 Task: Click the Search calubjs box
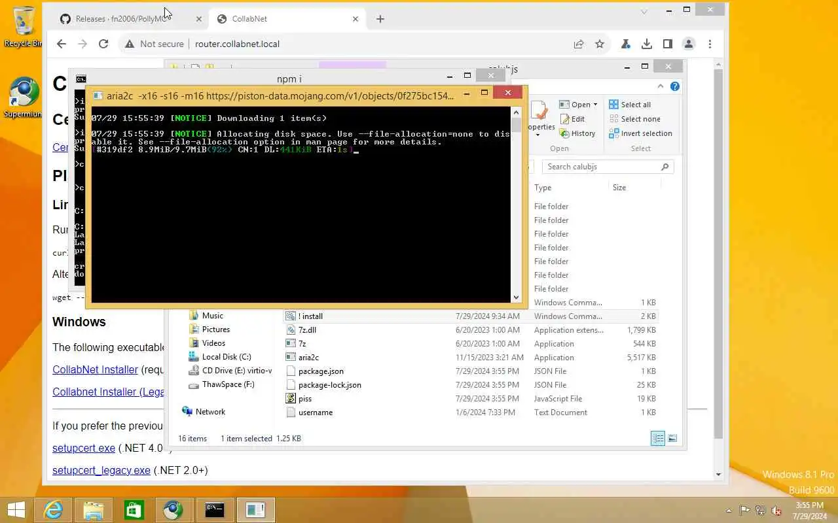coord(608,167)
